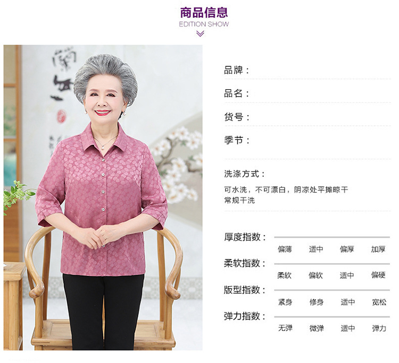Select 适中 under 厚度指数

click(x=316, y=249)
